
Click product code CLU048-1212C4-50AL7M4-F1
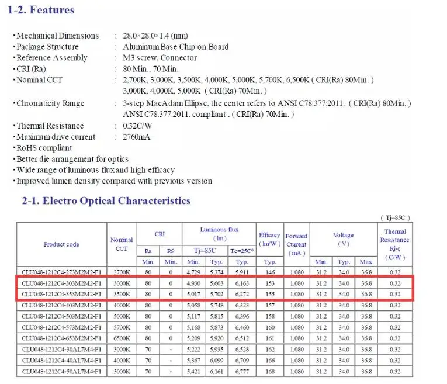point(61,372)
